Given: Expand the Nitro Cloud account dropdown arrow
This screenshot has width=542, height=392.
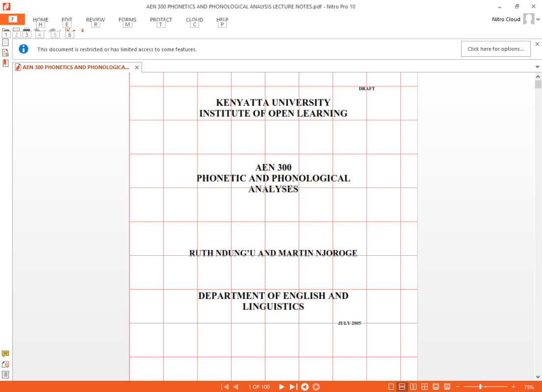Looking at the screenshot, I should [x=538, y=19].
